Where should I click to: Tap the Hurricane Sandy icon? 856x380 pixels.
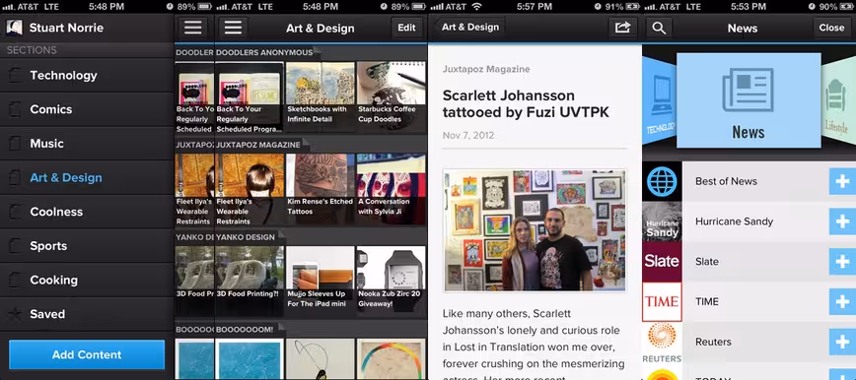[662, 222]
